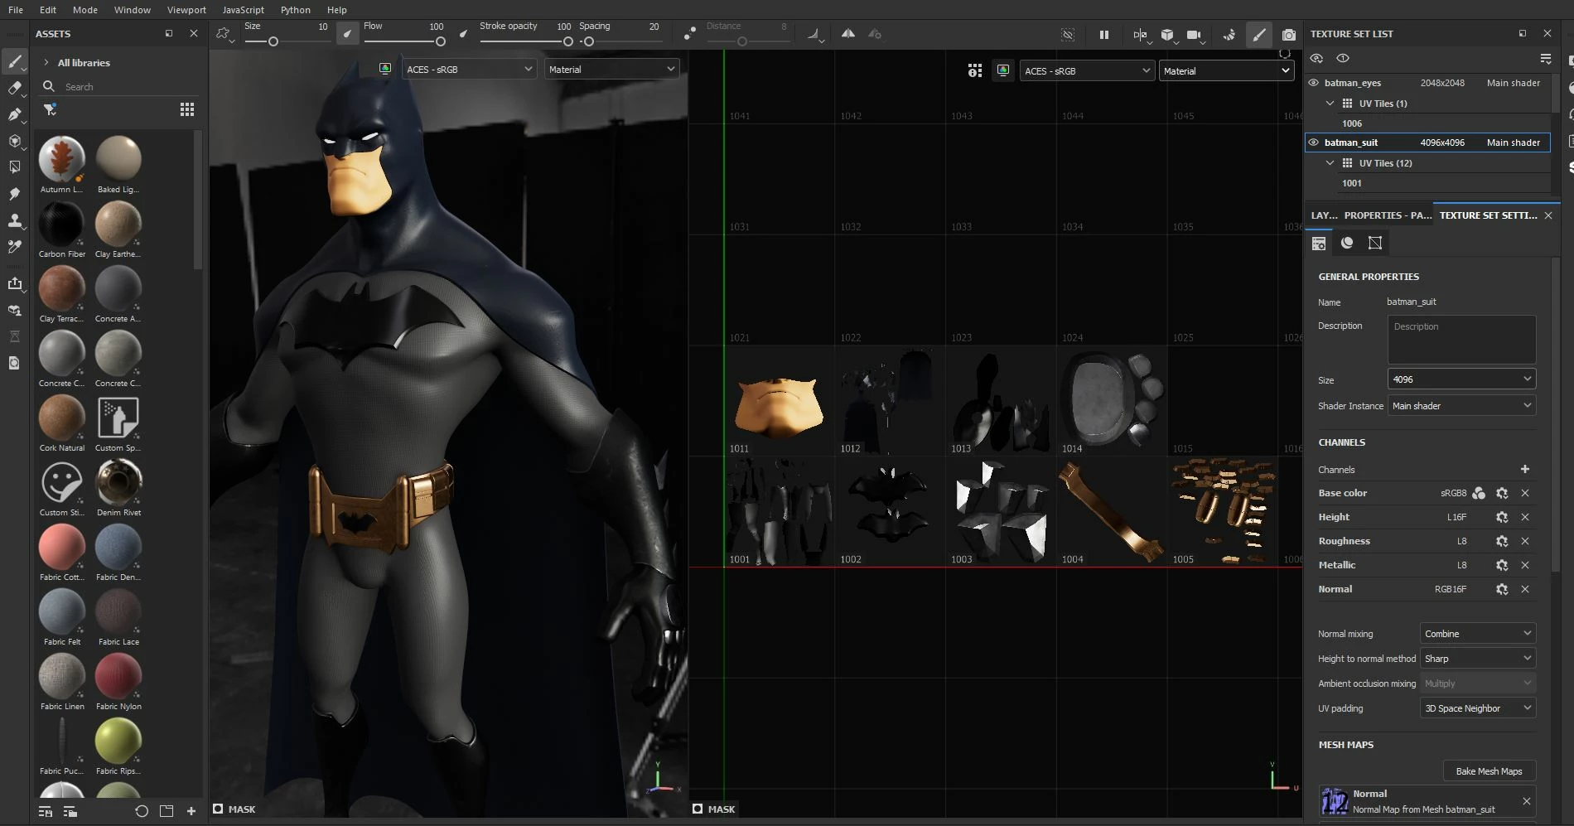Remove the Metallic channel
The width and height of the screenshot is (1574, 826).
tap(1524, 565)
